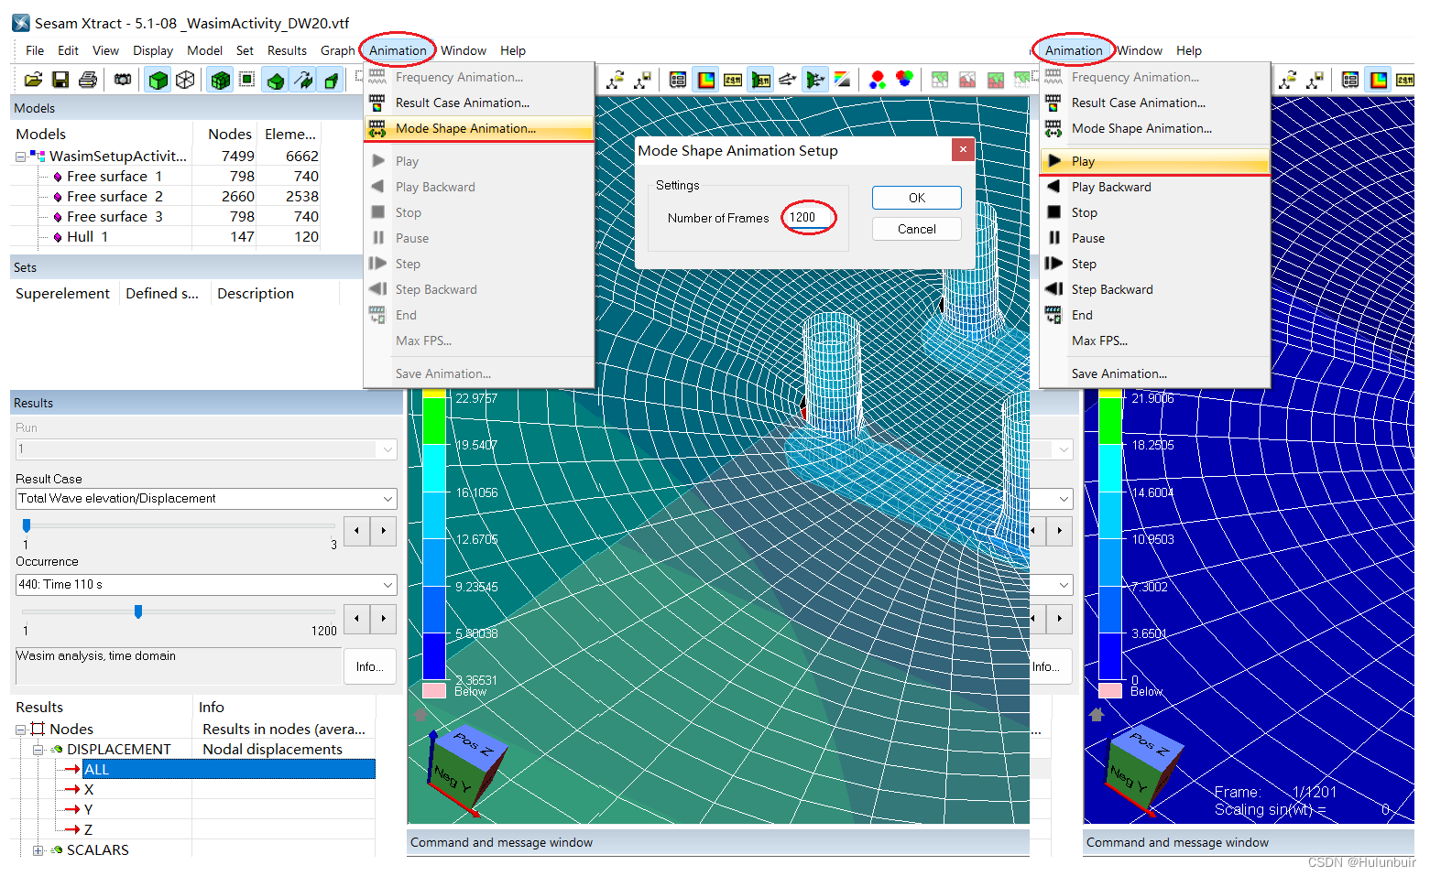Toggle the solid green cube display mode

click(x=158, y=80)
